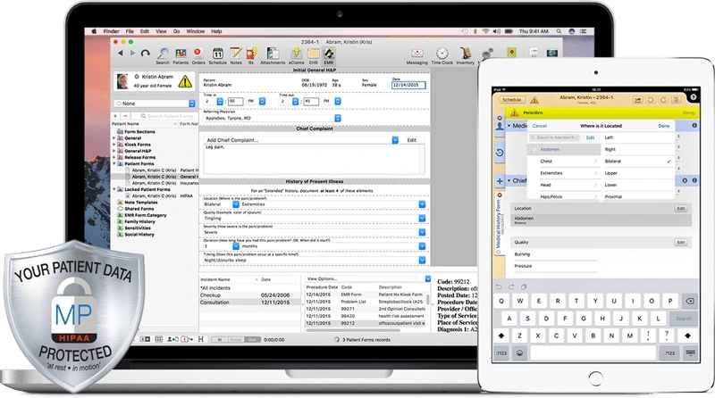715x398 pixels.
Task: Open the Help menu
Action: pos(216,31)
